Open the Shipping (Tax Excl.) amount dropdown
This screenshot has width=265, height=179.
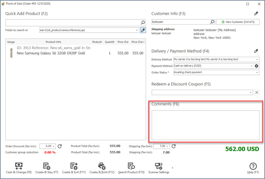pyautogui.click(x=167, y=146)
